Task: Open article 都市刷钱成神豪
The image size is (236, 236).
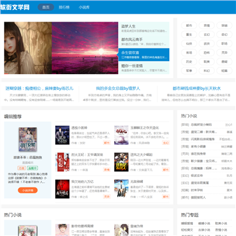Action: [197, 88]
